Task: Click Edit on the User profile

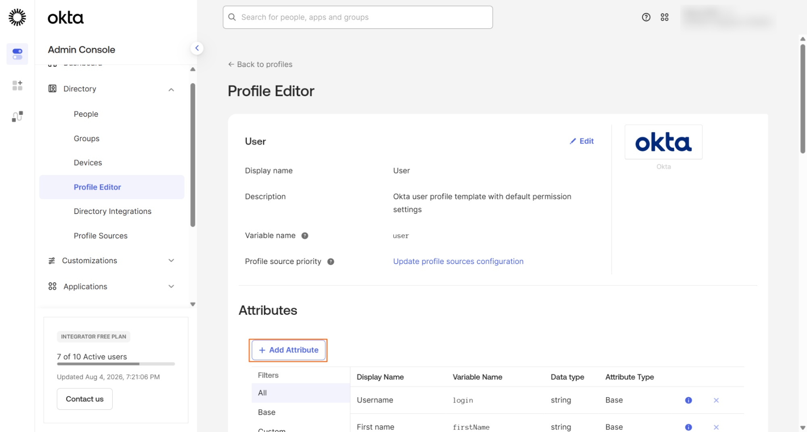Action: click(x=582, y=141)
